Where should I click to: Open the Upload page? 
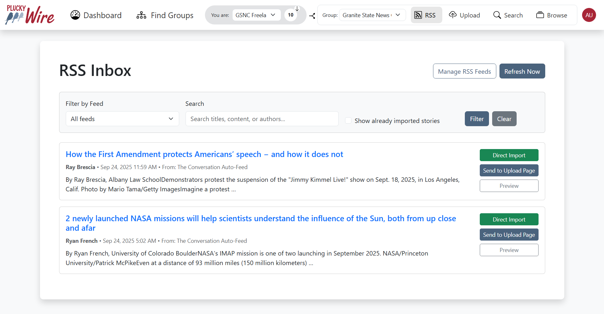click(x=464, y=15)
